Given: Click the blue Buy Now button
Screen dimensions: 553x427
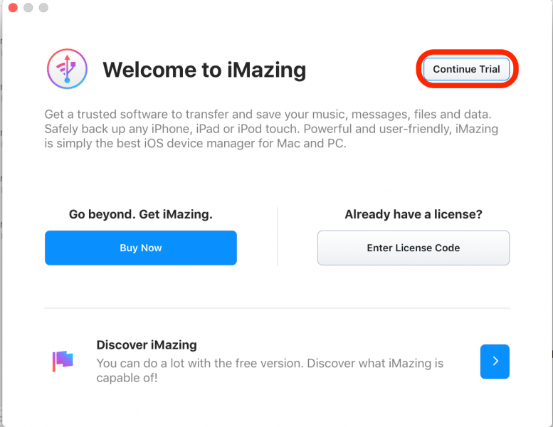Looking at the screenshot, I should point(141,248).
